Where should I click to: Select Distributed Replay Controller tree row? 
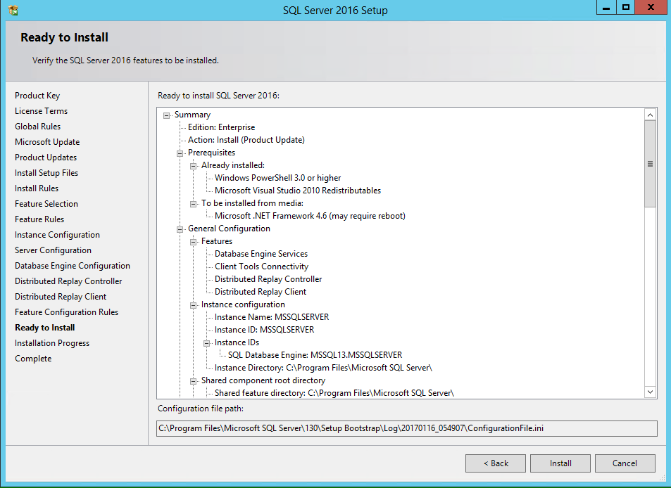click(268, 279)
